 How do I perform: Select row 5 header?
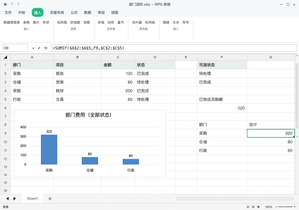tap(5, 99)
